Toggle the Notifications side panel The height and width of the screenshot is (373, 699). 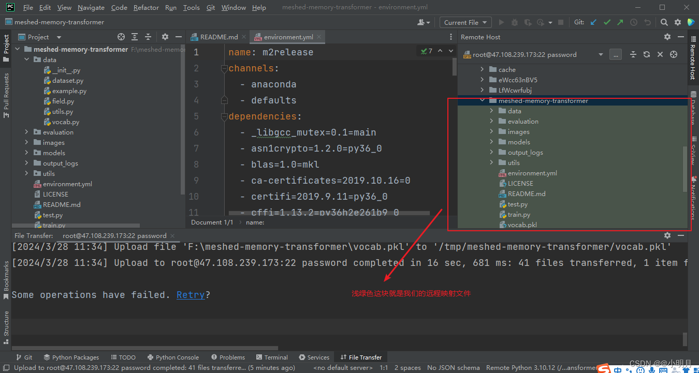click(x=693, y=199)
